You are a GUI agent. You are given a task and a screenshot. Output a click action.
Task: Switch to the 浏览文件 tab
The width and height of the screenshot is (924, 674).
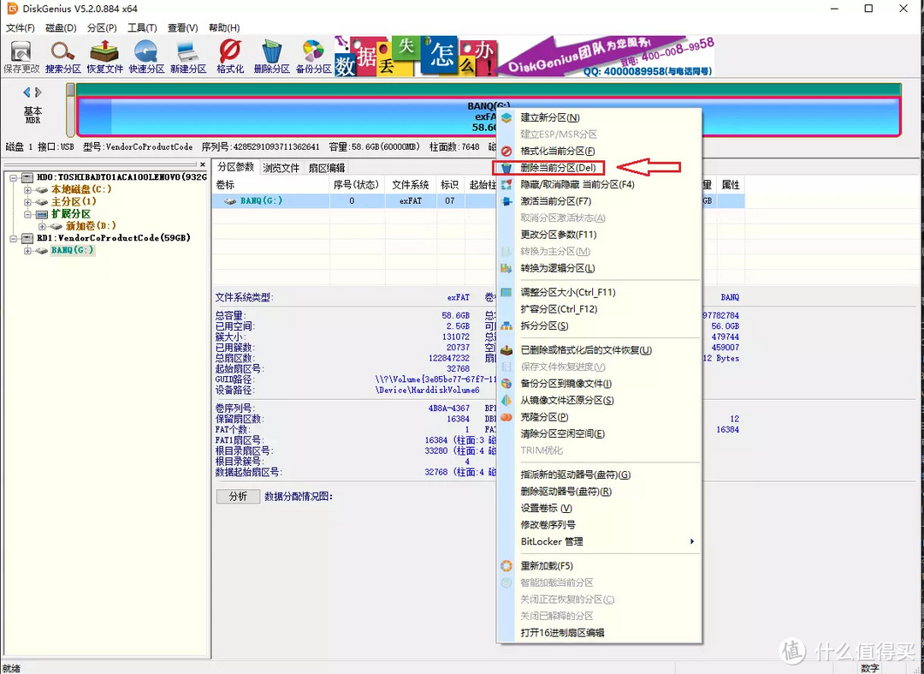pos(281,168)
